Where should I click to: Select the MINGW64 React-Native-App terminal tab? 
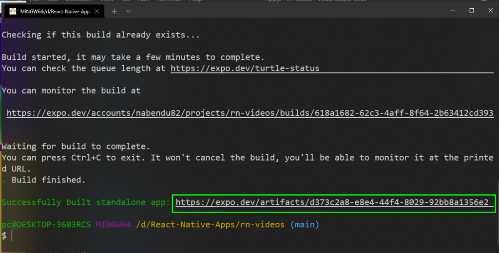pos(54,11)
